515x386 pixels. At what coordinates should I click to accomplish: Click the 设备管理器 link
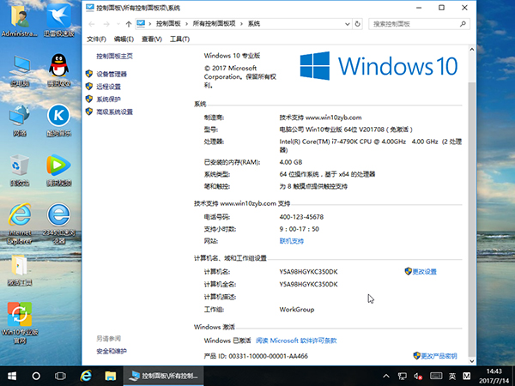[112, 75]
